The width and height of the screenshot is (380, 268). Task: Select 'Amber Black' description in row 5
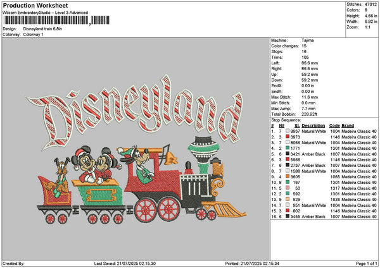(313, 154)
